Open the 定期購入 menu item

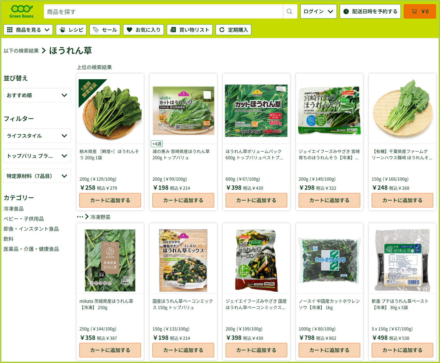tap(233, 30)
